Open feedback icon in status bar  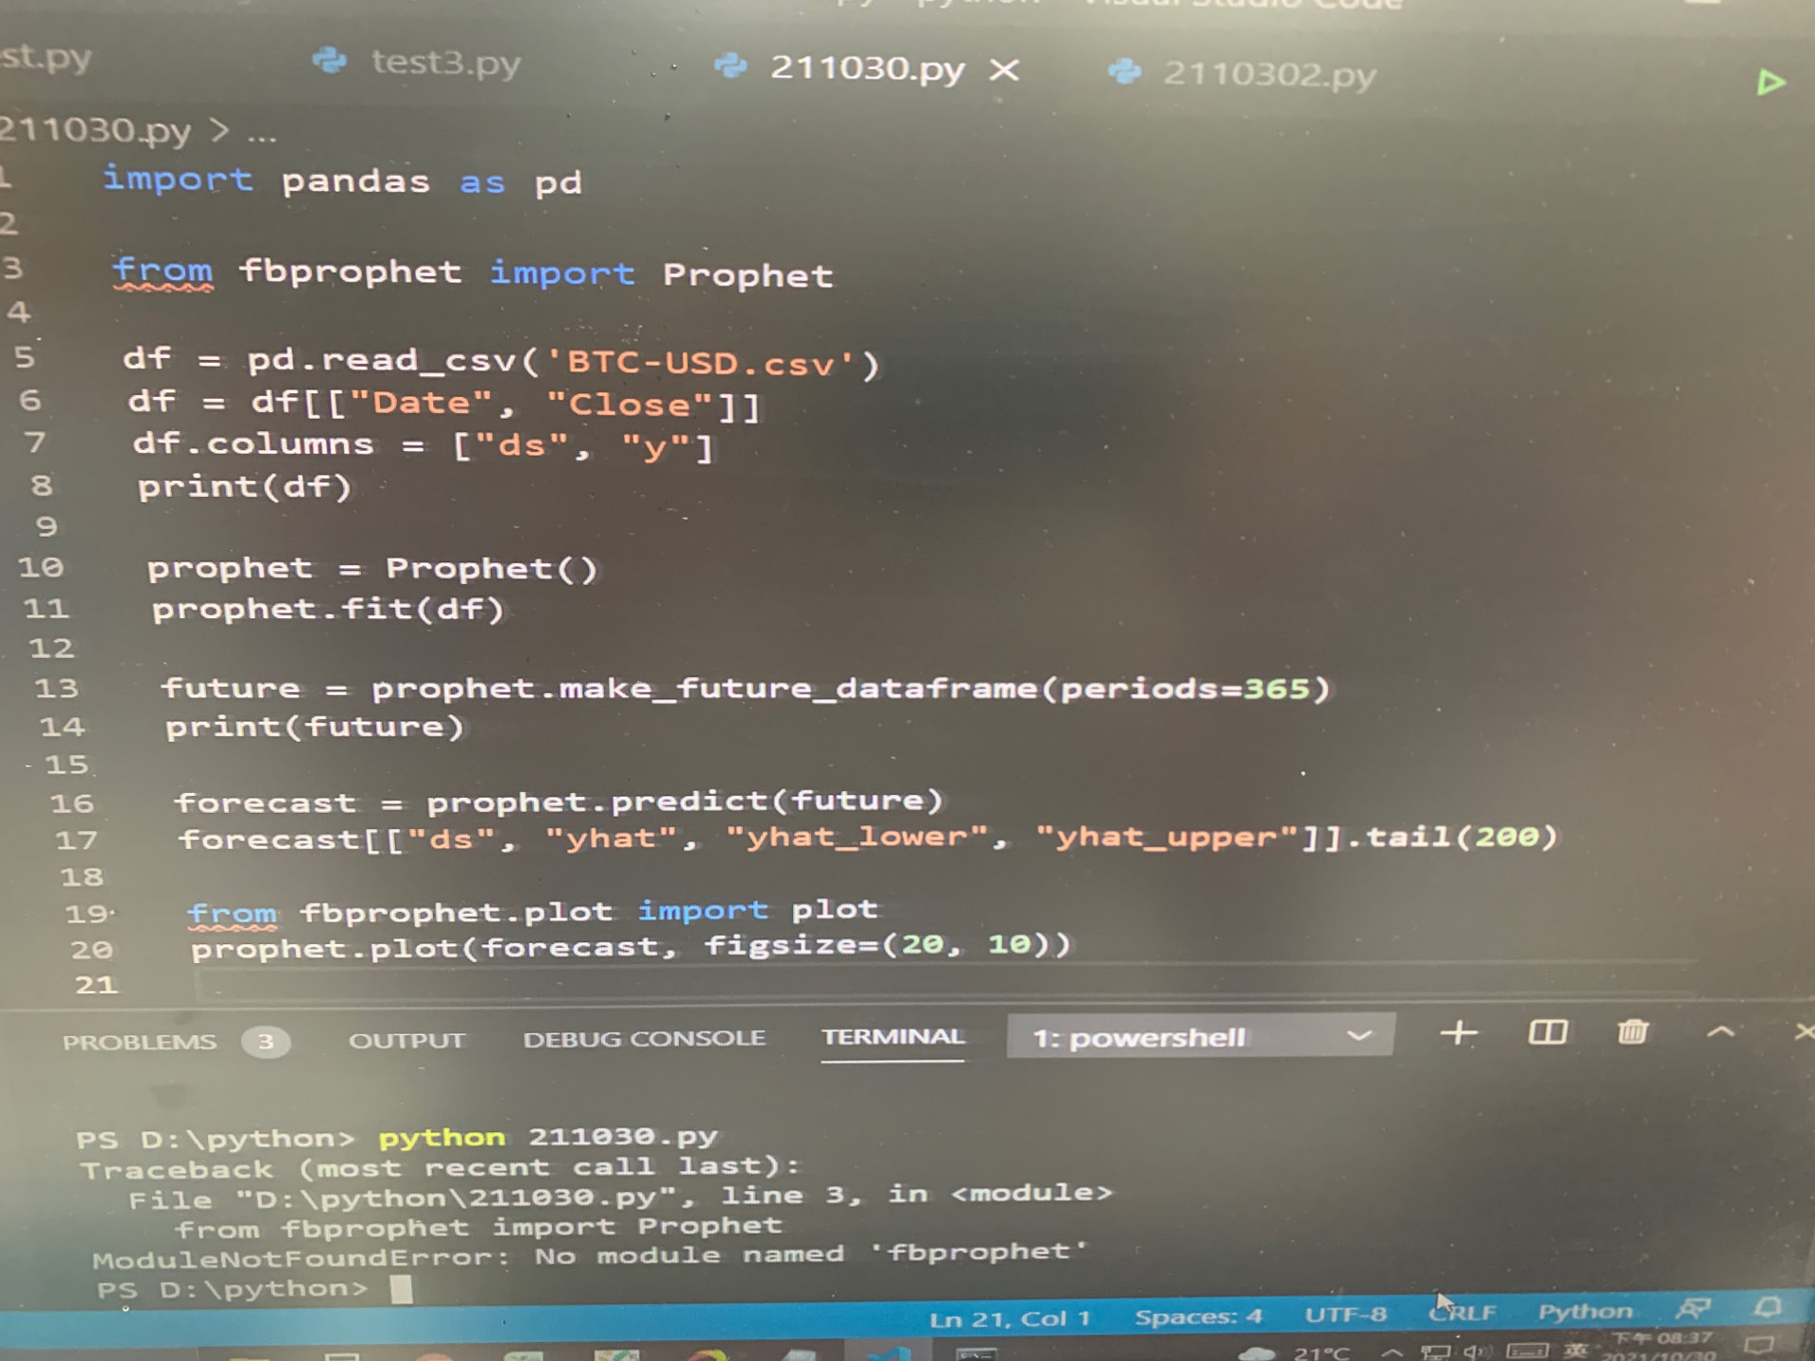tap(1692, 1309)
